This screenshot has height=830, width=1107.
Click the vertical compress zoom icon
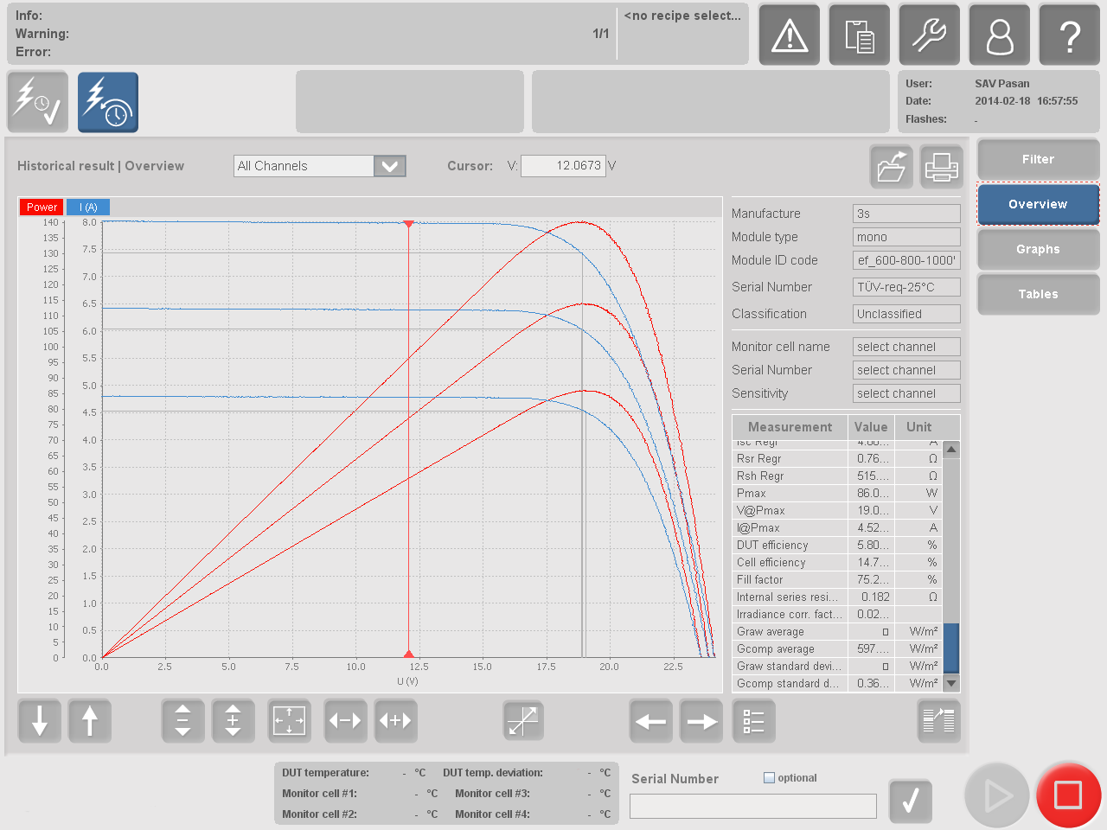tap(182, 720)
